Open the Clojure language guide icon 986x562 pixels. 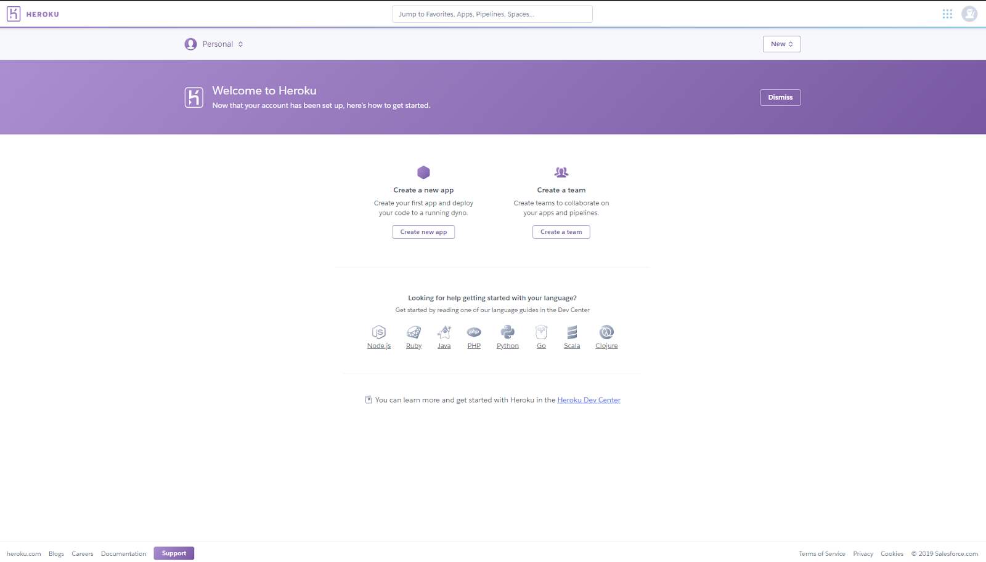coord(606,332)
